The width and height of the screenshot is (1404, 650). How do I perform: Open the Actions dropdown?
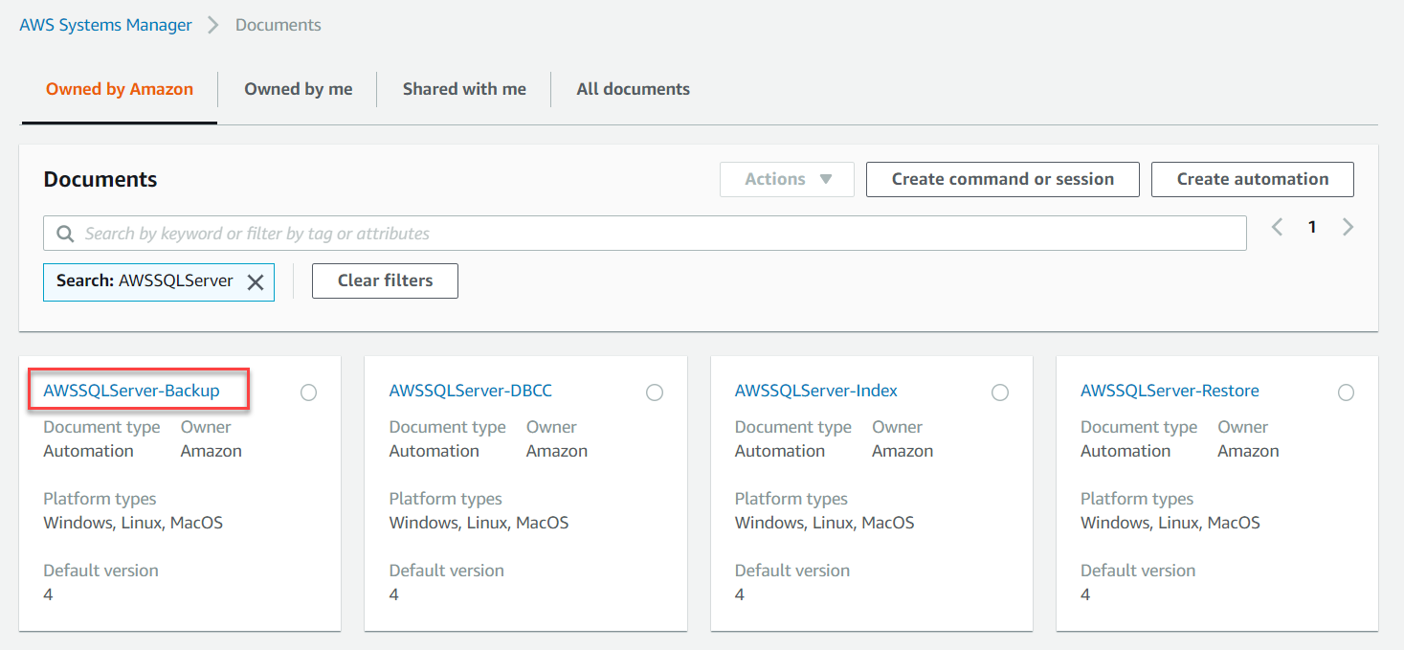pos(787,179)
